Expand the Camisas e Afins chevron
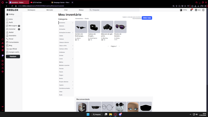The image size is (208, 117). point(73,49)
